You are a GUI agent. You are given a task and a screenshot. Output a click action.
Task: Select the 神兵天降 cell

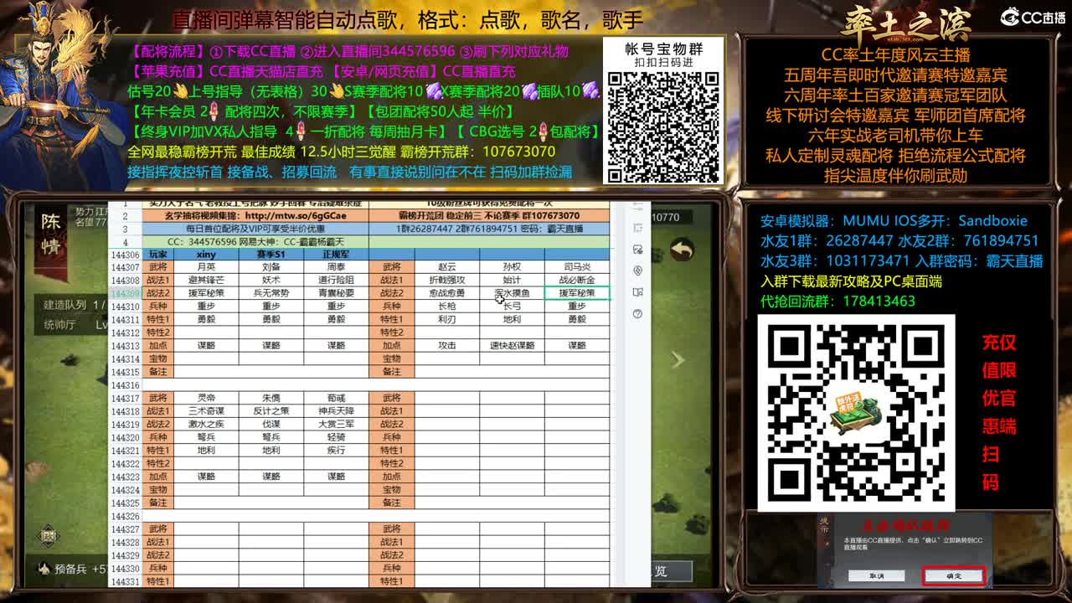336,411
